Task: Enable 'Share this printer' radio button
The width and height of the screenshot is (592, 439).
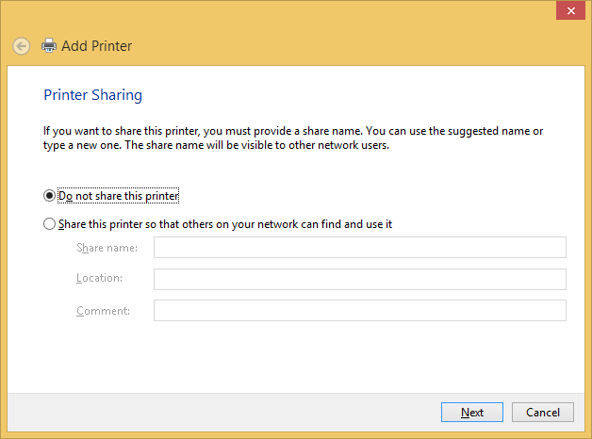Action: coord(50,224)
